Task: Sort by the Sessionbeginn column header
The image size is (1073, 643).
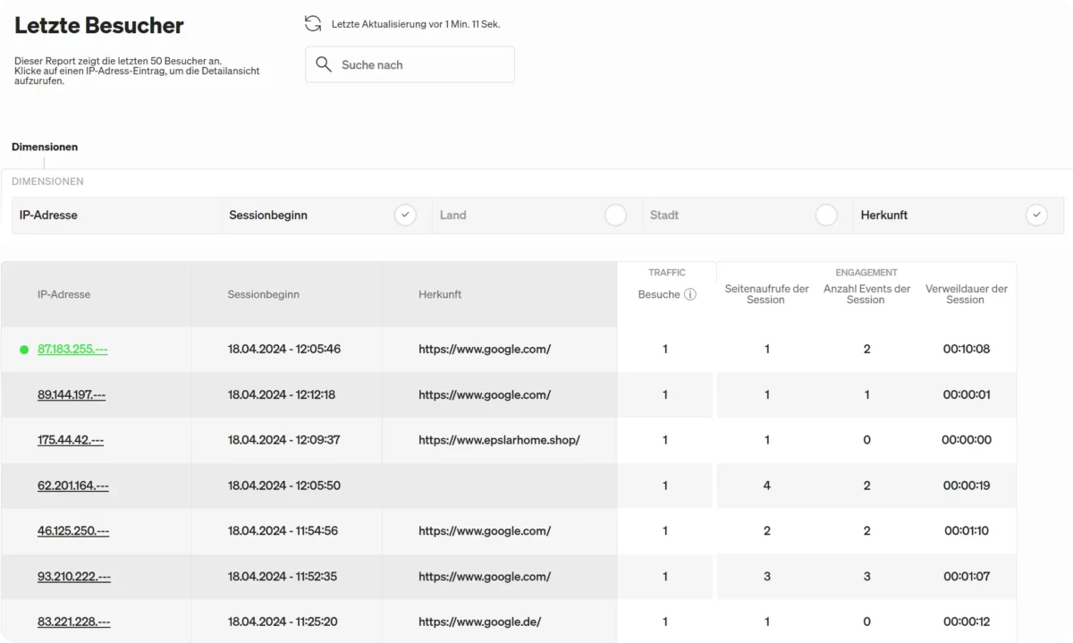Action: (x=263, y=294)
